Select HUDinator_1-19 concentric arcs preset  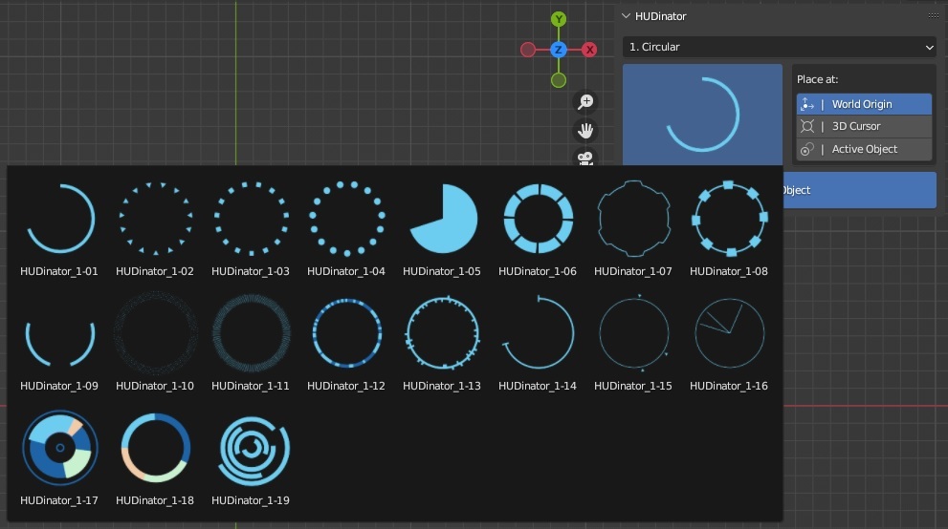[x=254, y=450]
